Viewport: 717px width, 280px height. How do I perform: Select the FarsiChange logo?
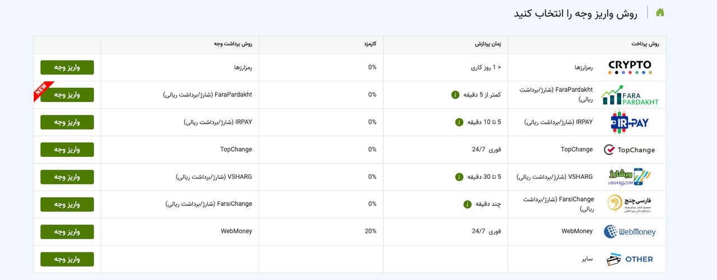click(630, 204)
